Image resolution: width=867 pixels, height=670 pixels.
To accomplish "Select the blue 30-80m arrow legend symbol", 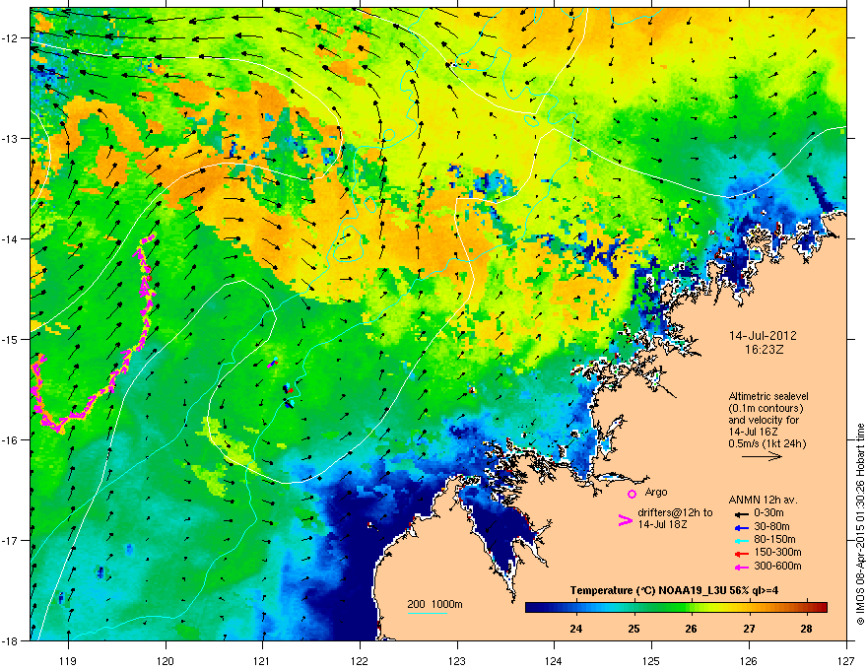I will [742, 527].
